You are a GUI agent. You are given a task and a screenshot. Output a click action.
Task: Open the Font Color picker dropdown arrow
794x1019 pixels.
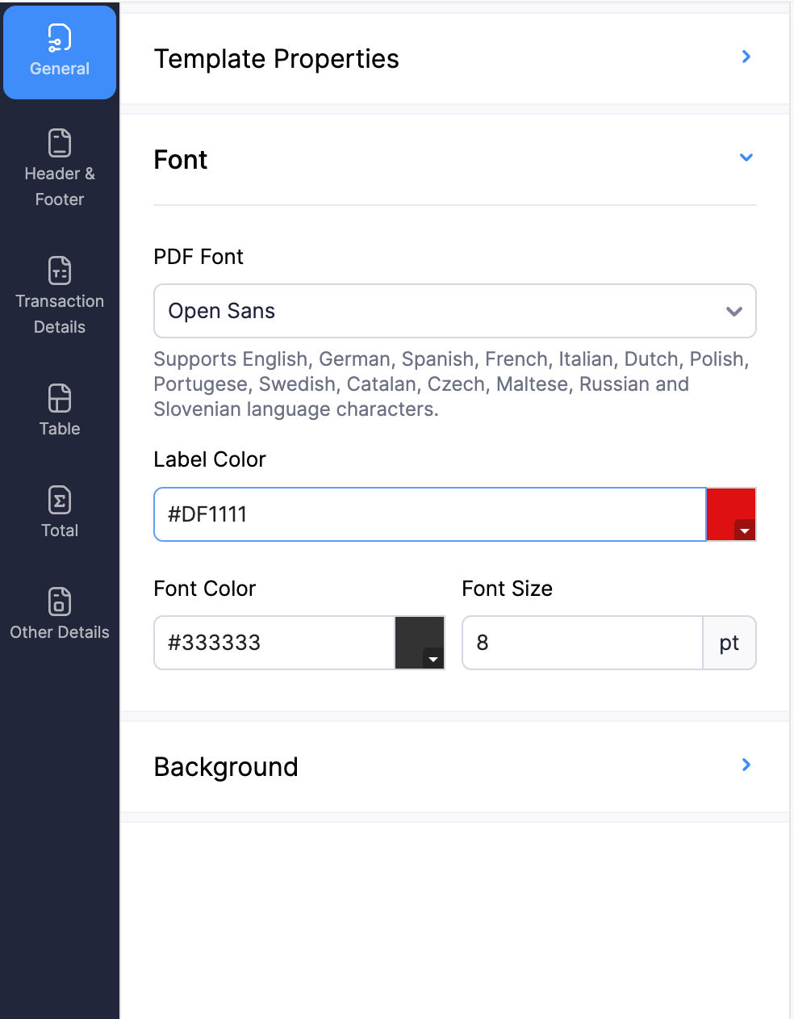pos(433,660)
